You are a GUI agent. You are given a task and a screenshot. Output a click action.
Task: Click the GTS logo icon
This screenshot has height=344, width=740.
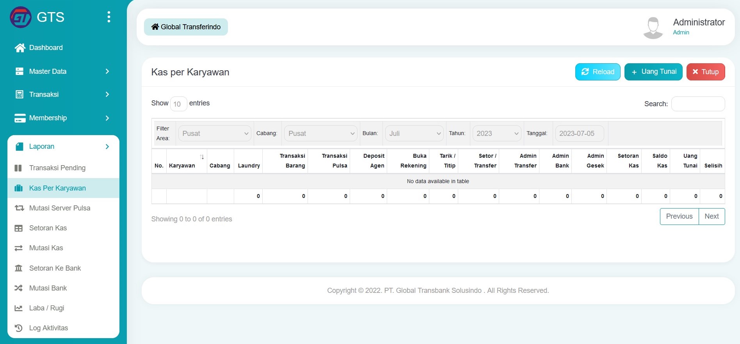[21, 17]
